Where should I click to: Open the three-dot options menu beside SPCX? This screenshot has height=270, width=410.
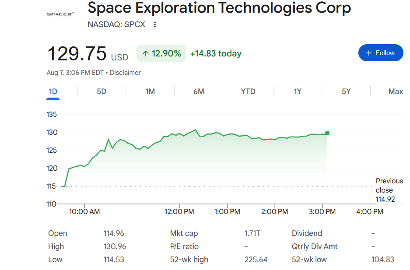click(x=155, y=25)
